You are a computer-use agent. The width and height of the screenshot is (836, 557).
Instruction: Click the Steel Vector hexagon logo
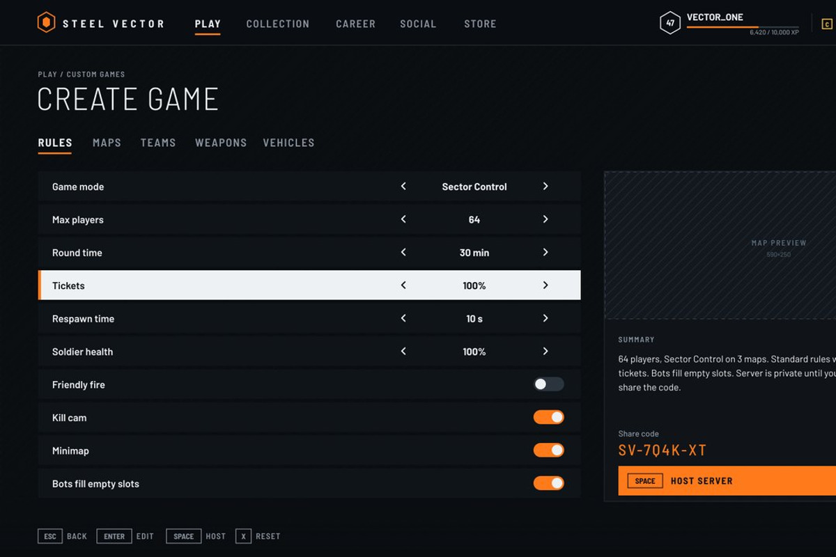click(46, 23)
